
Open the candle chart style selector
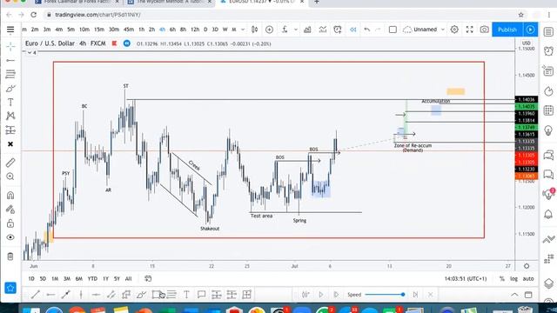tap(254, 30)
